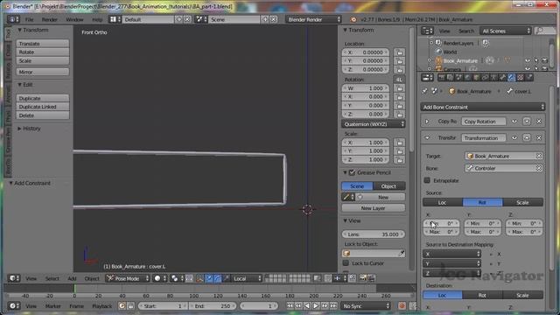Click the 3D view editor type icon
Screen dimensions: 560x315
[14, 278]
